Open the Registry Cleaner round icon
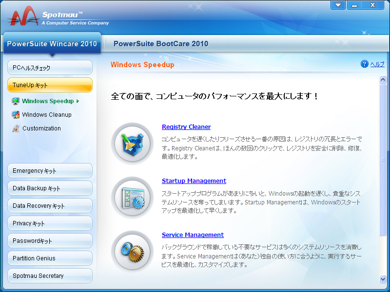The width and height of the screenshot is (390, 292). pos(132,144)
